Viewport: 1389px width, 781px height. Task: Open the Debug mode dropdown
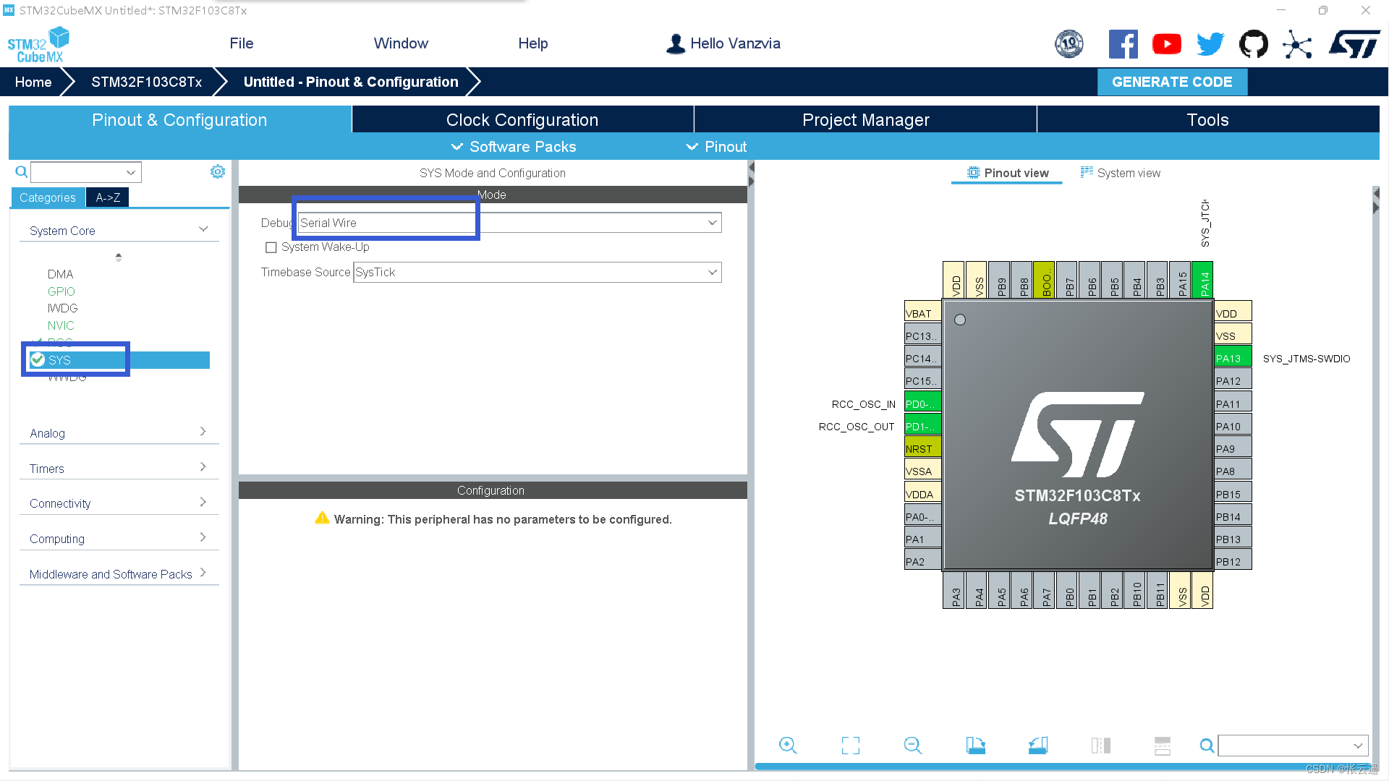(x=712, y=223)
